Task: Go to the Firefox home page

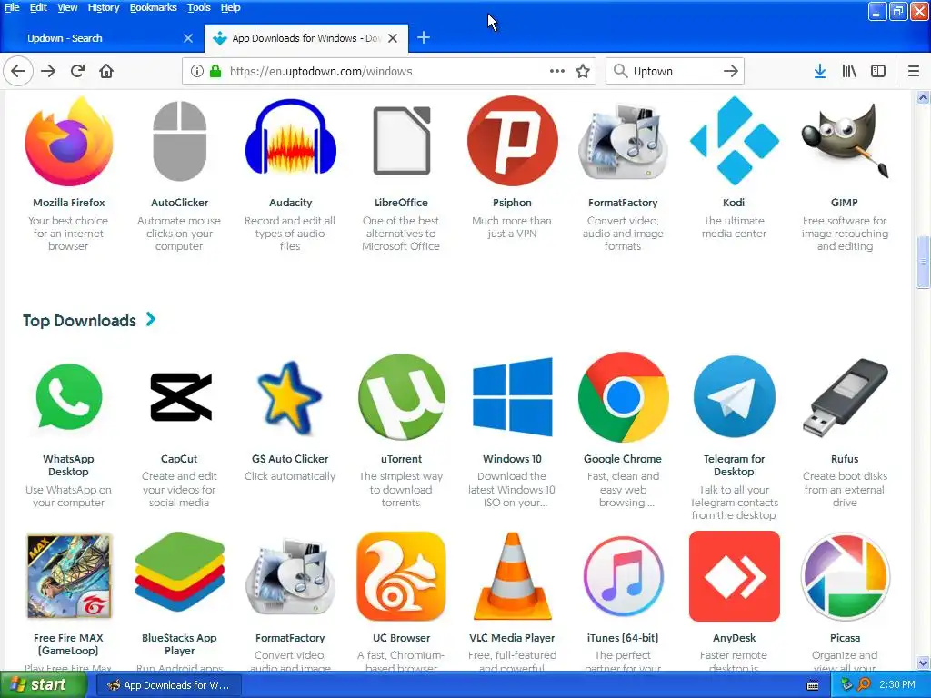Action: pos(106,71)
